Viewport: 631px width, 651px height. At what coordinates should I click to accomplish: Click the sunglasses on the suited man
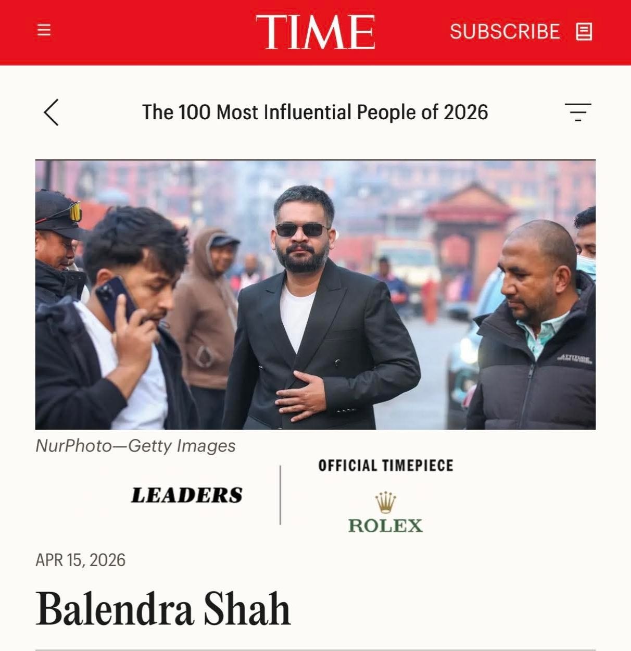tap(301, 229)
